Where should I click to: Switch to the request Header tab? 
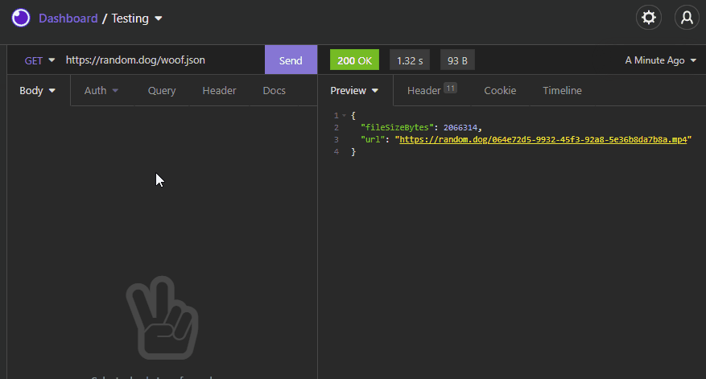point(219,90)
